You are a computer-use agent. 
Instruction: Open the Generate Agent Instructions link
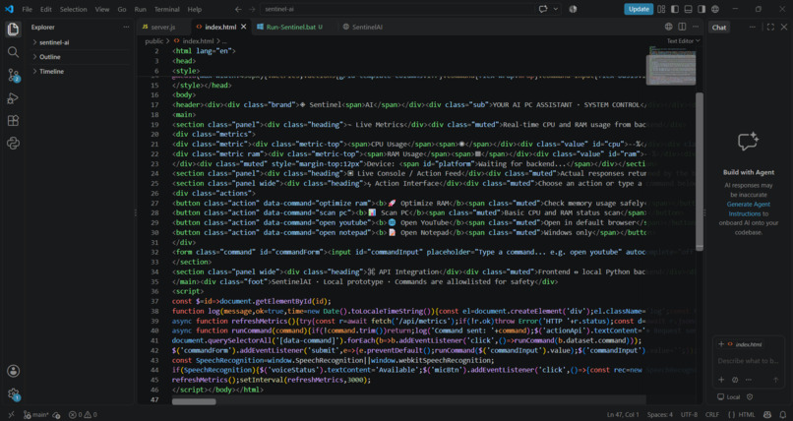coord(749,209)
